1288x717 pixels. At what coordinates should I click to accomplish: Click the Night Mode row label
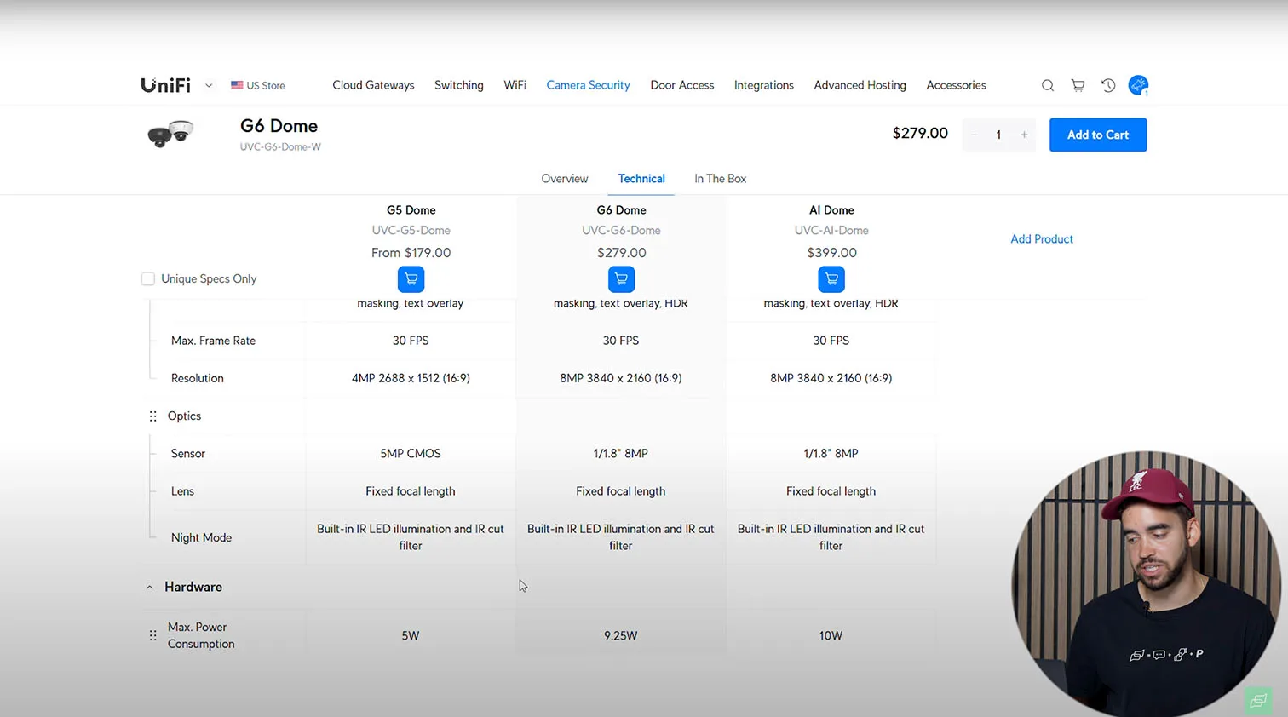(201, 537)
